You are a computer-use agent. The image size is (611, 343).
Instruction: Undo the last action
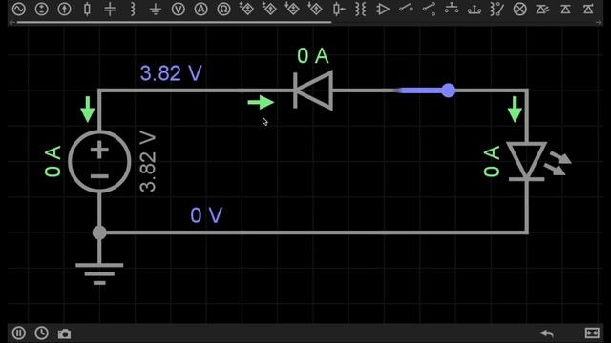(547, 333)
